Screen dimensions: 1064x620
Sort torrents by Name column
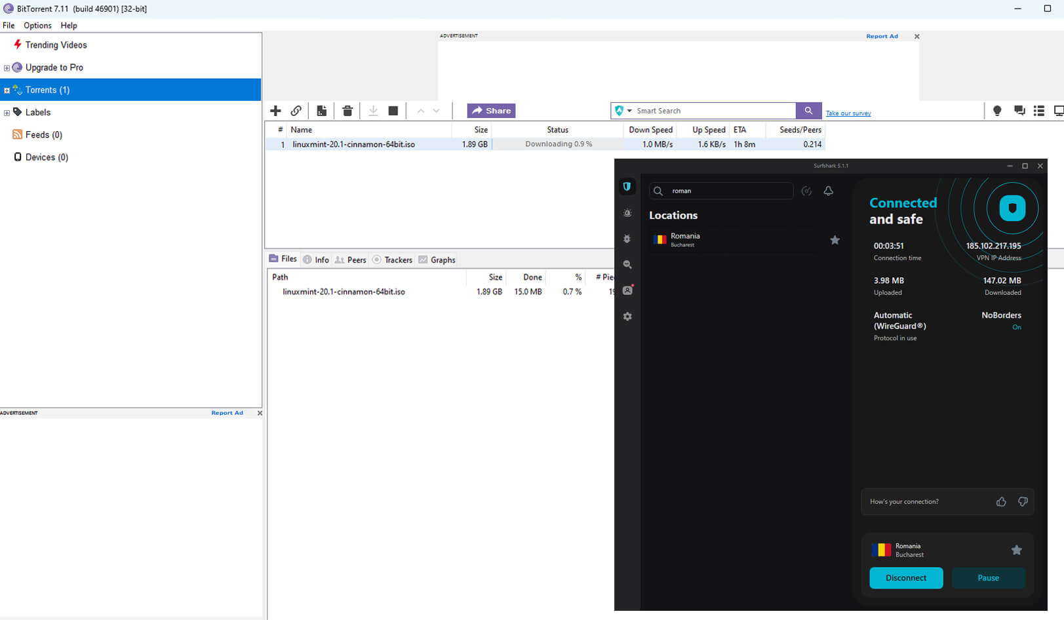click(370, 130)
